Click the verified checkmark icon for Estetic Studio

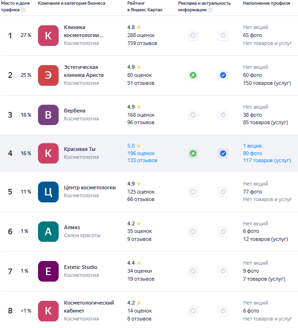223,271
